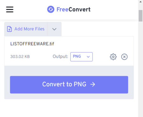143x117 pixels.
Task: Go to the FreeConvert wordmark home link
Action: tap(73, 10)
